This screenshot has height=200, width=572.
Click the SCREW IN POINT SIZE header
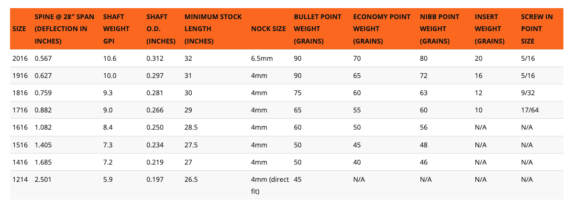pyautogui.click(x=537, y=29)
